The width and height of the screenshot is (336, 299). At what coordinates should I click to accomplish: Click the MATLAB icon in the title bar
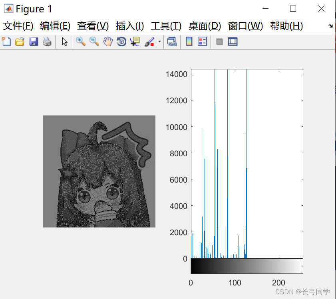tap(8, 9)
